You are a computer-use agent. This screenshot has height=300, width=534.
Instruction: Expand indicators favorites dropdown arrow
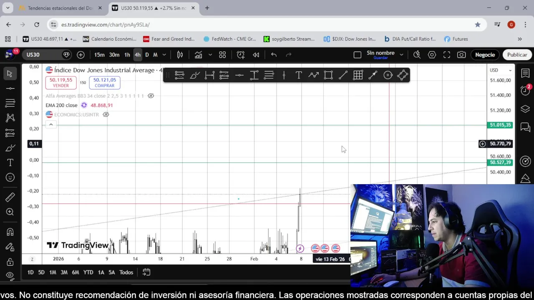click(x=210, y=55)
